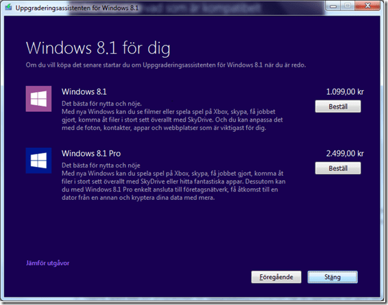Click the Windows 8.1 description paragraph
388x305 pixels.
[x=173, y=116]
